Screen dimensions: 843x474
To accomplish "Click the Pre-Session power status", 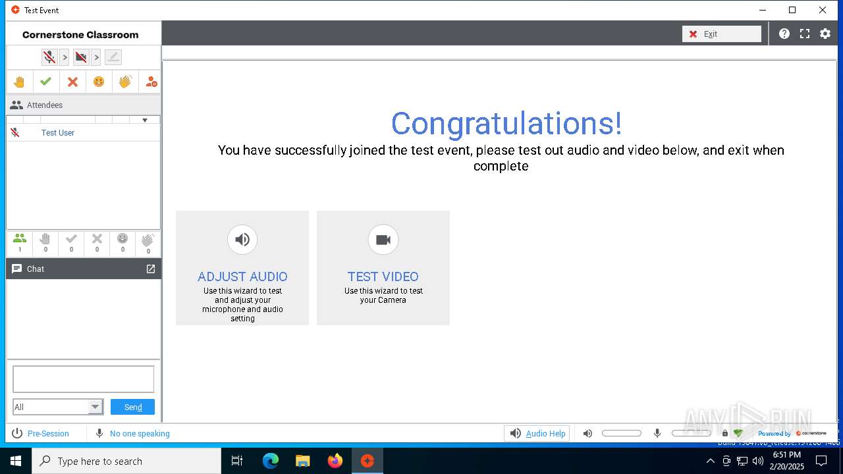I will tap(40, 433).
